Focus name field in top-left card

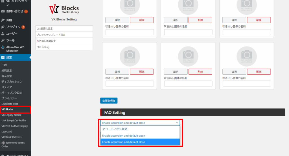pyautogui.click(x=130, y=32)
